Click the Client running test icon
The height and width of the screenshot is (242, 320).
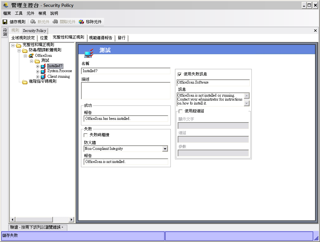pyautogui.click(x=43, y=77)
